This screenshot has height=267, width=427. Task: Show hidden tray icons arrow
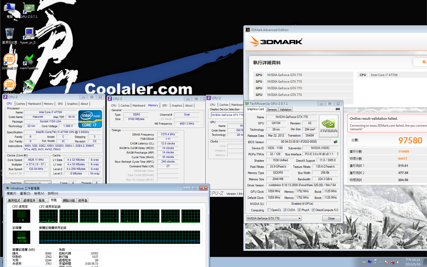tap(380, 262)
